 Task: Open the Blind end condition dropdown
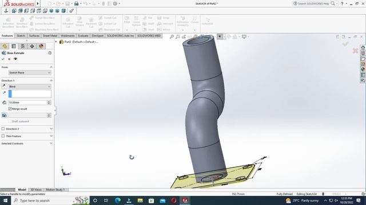click(x=30, y=87)
